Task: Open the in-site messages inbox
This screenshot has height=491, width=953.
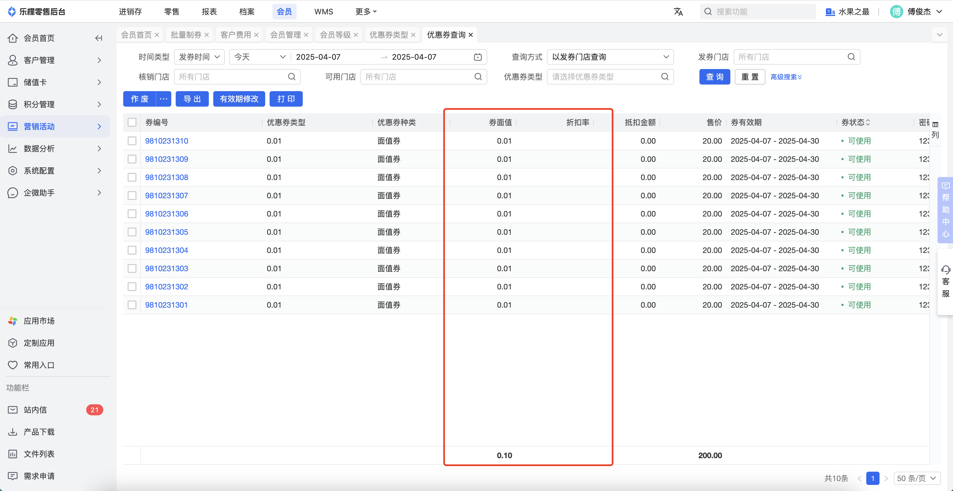Action: point(36,410)
